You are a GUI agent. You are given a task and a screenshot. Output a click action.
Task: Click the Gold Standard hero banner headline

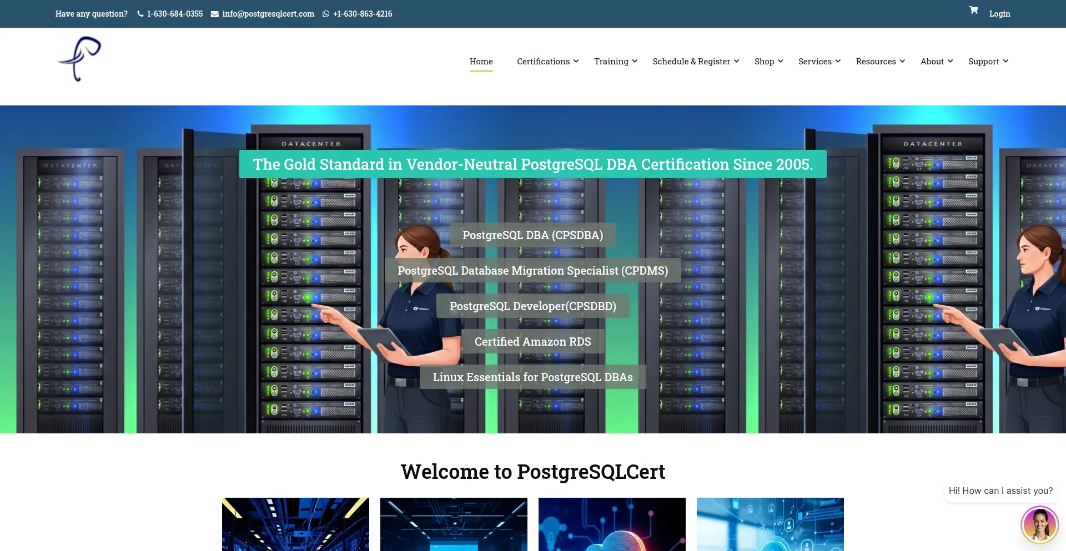(533, 164)
